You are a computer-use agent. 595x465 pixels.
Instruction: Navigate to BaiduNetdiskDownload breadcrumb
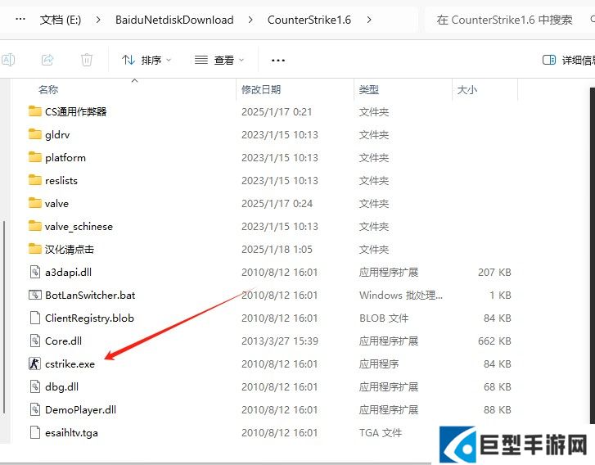click(174, 20)
